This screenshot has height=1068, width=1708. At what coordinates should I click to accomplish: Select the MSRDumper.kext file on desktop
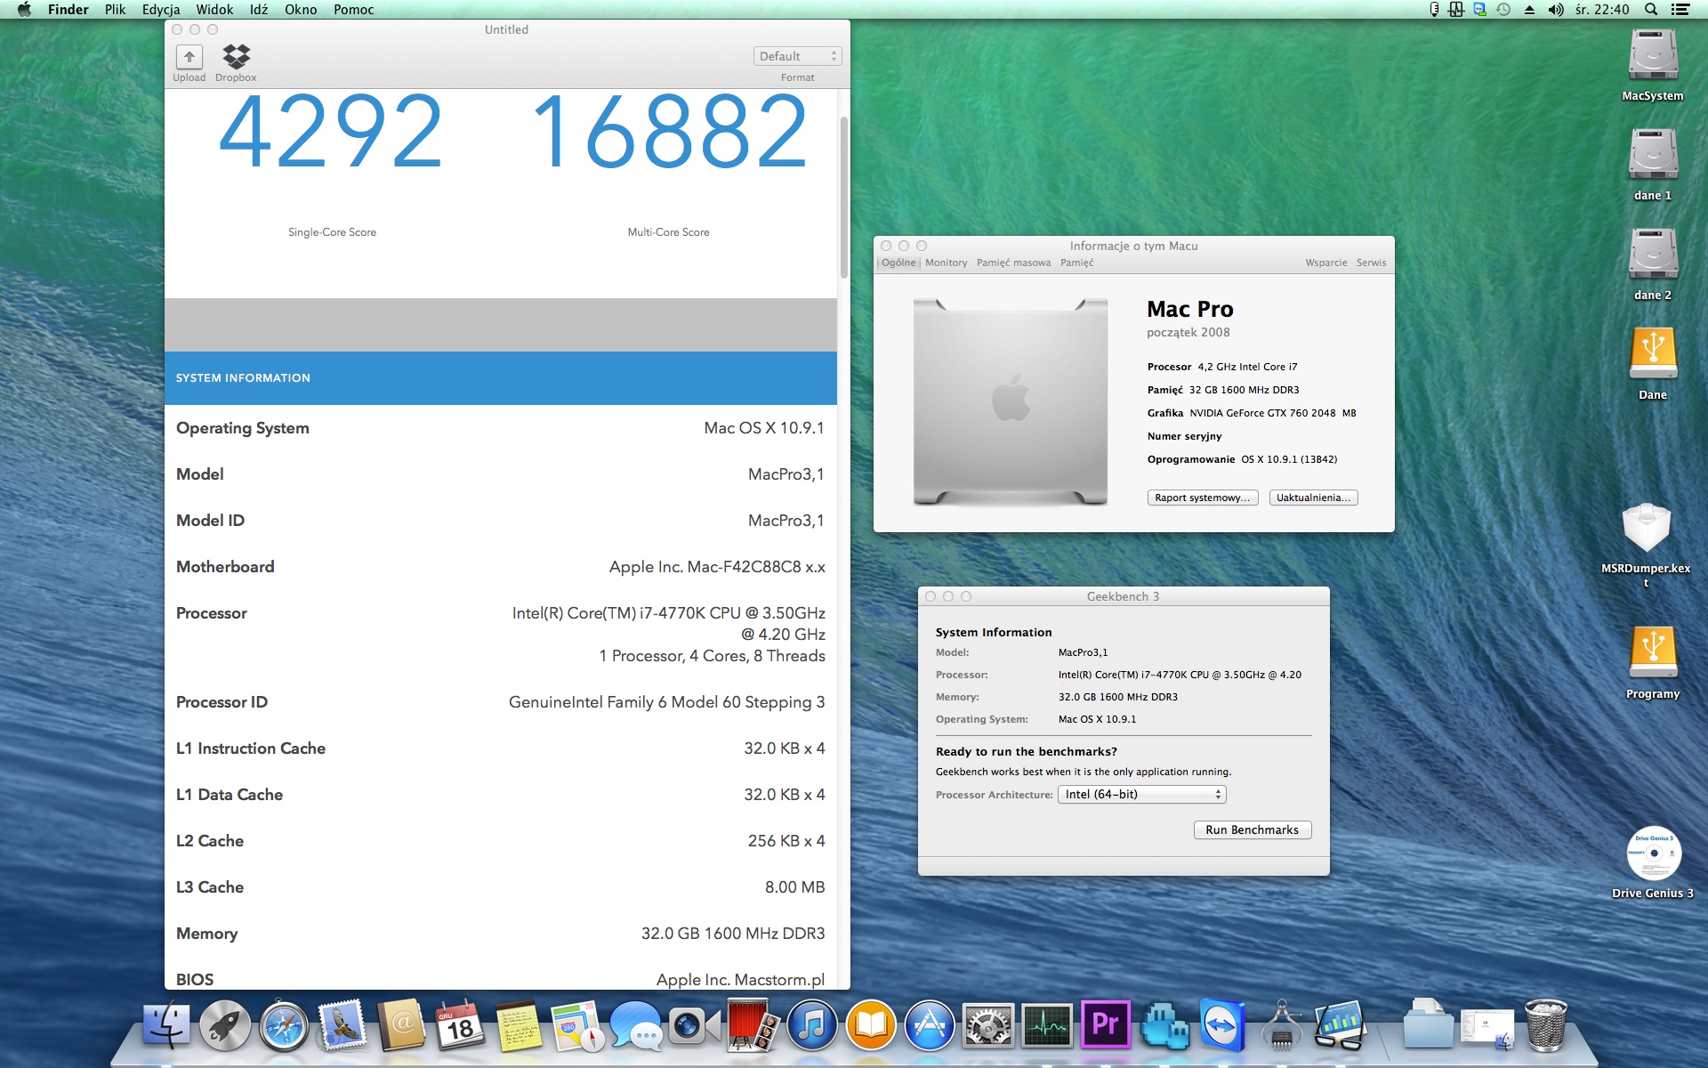[x=1647, y=529]
